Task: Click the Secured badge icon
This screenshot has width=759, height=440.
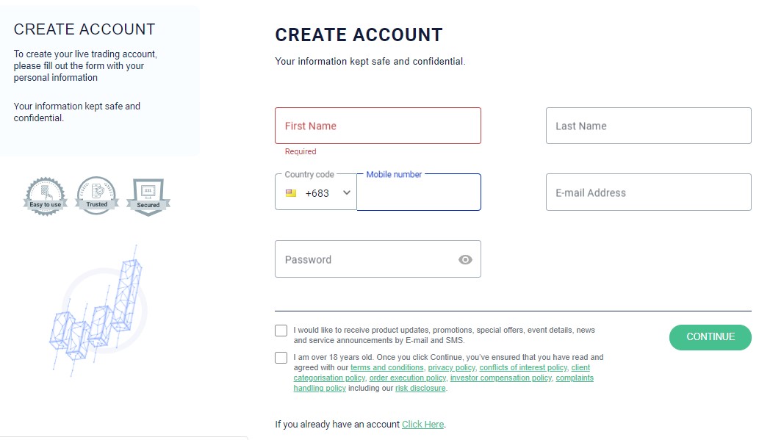Action: click(x=148, y=196)
